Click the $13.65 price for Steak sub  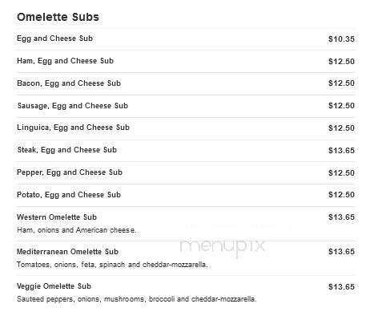click(x=341, y=151)
